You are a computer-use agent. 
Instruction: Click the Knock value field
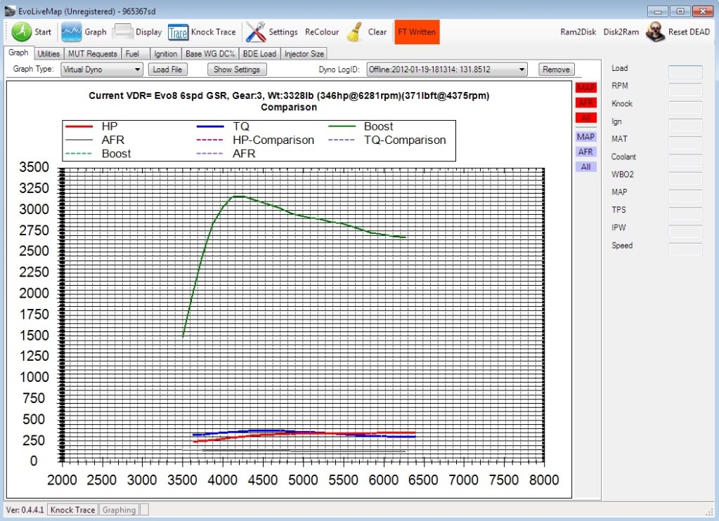pyautogui.click(x=685, y=107)
